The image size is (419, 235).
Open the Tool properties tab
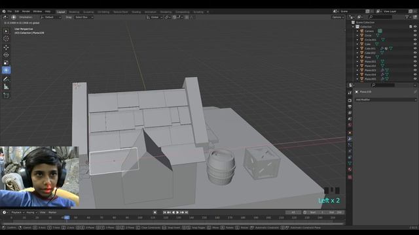[x=350, y=93]
